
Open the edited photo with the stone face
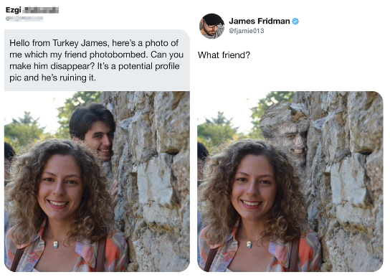(x=290, y=182)
